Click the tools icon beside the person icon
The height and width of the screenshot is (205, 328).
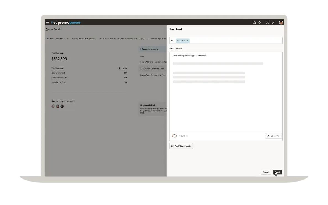pyautogui.click(x=273, y=23)
